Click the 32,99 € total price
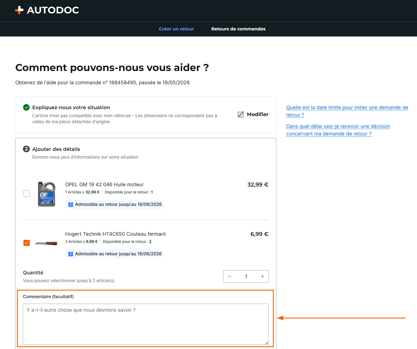Viewport: 417px width, 349px height. (258, 185)
